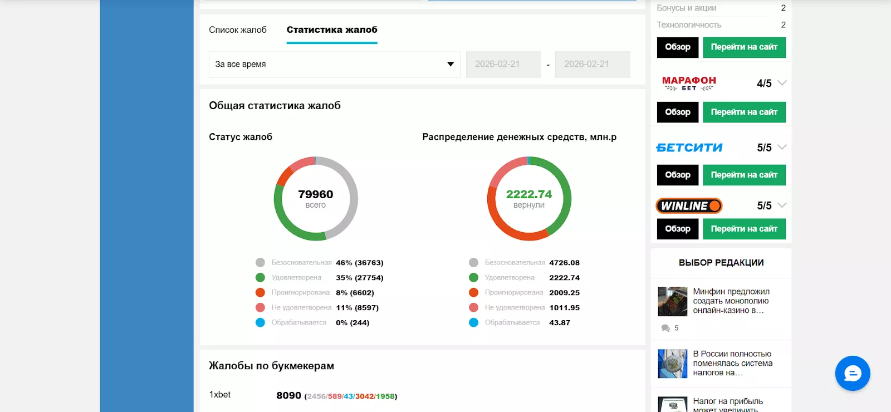Click the 2222.74 вернули donut chart
This screenshot has width=891, height=412.
coord(529,199)
